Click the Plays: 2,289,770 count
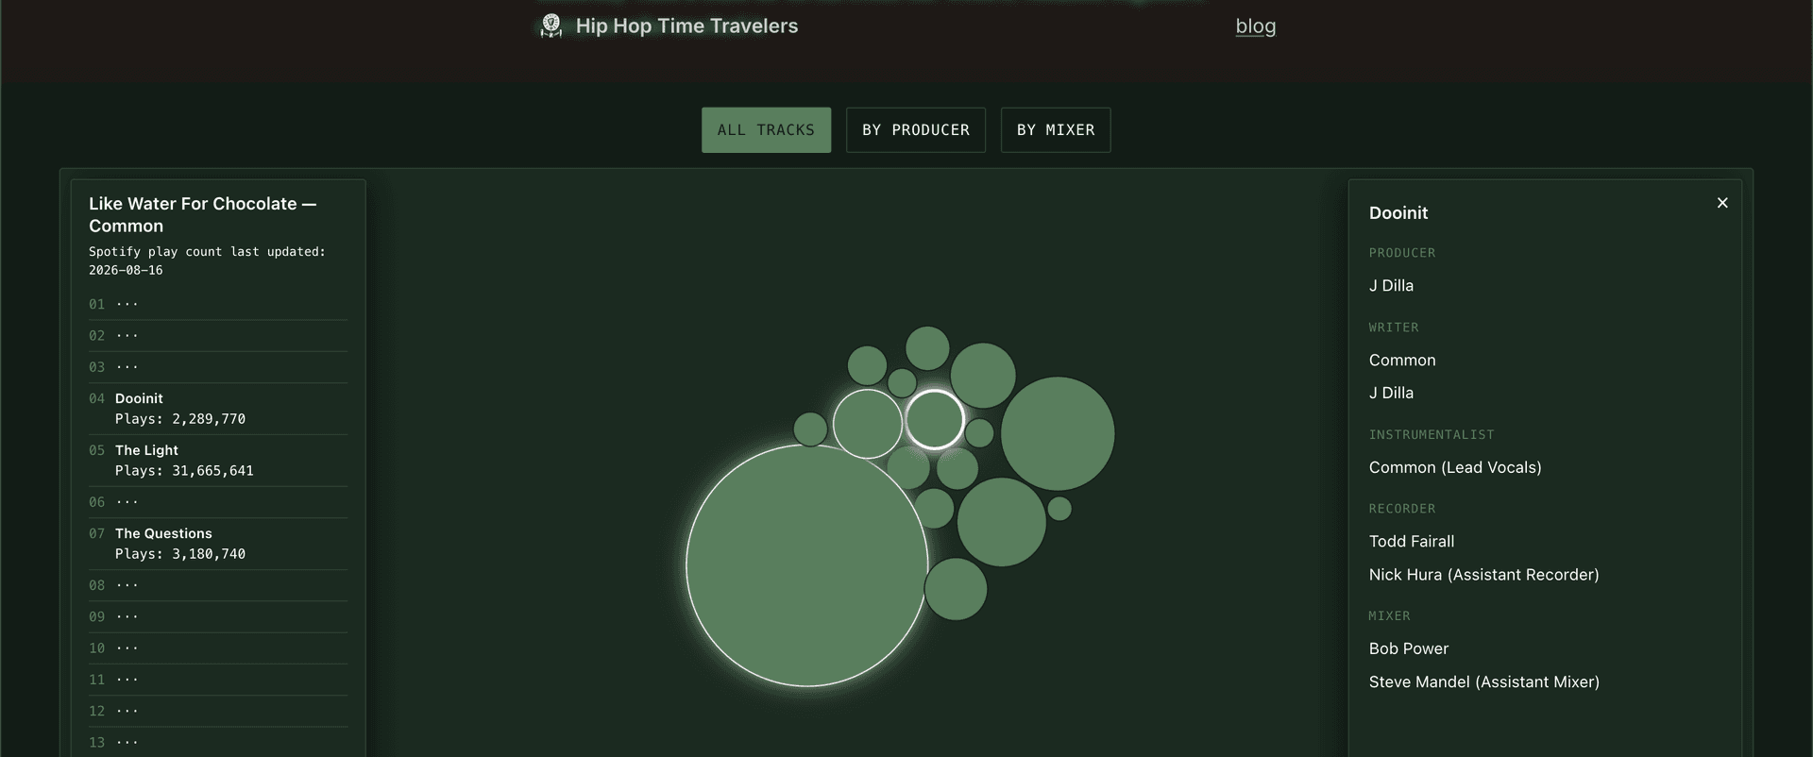This screenshot has height=757, width=1813. point(180,419)
